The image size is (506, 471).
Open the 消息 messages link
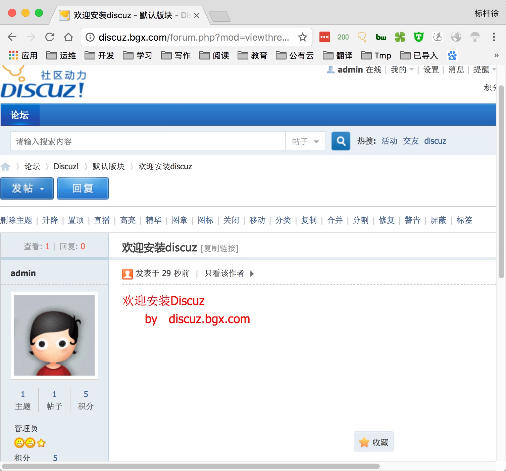456,70
